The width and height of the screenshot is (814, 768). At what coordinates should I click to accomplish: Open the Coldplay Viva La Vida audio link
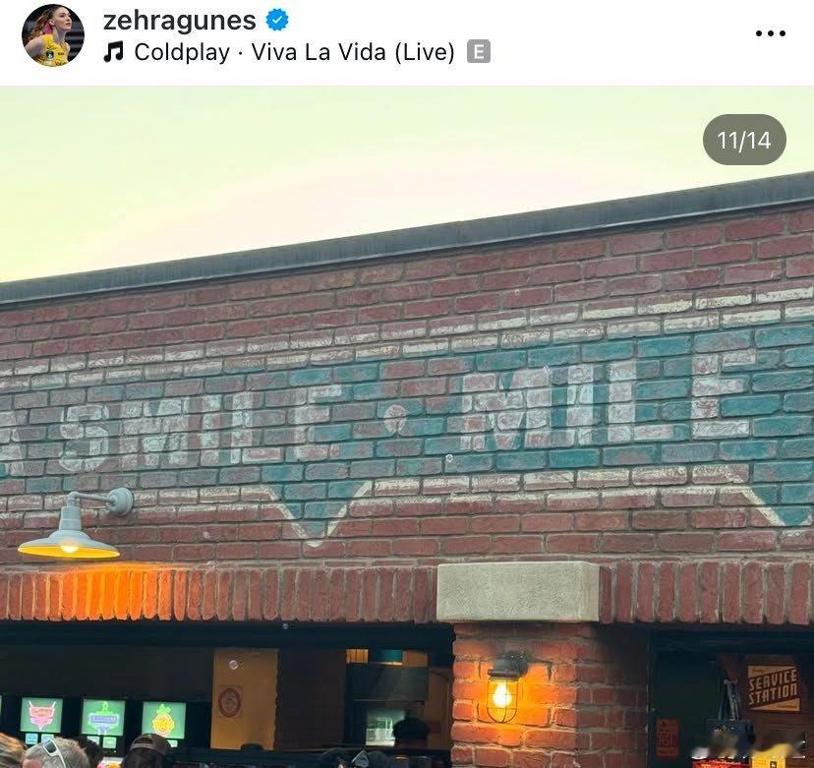tap(294, 52)
